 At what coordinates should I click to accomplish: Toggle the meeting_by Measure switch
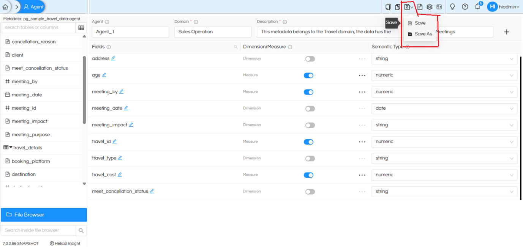[x=308, y=92]
